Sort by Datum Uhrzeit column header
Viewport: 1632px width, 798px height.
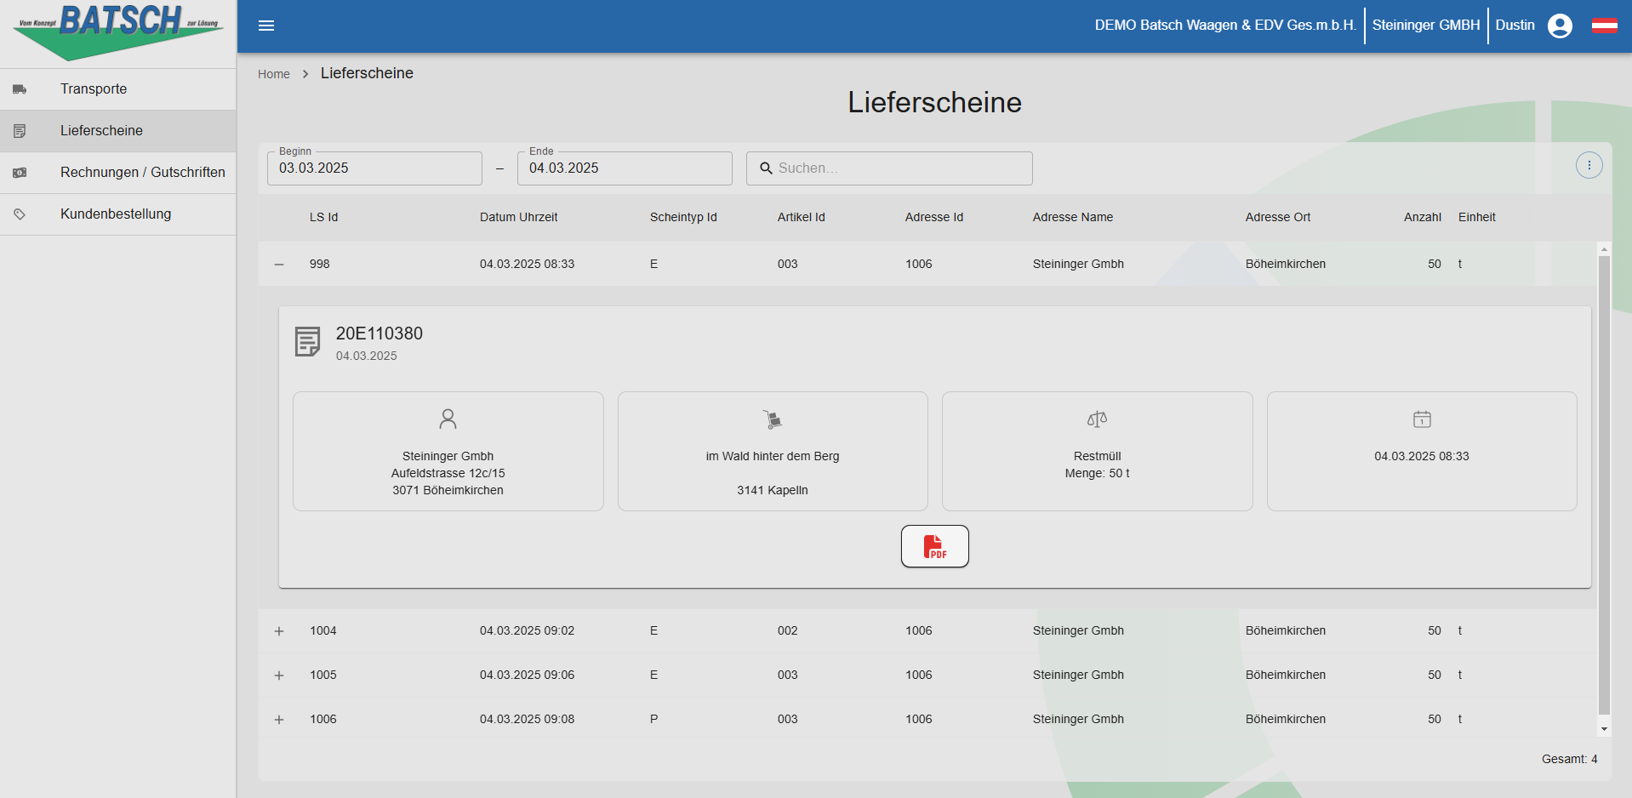[x=518, y=217]
